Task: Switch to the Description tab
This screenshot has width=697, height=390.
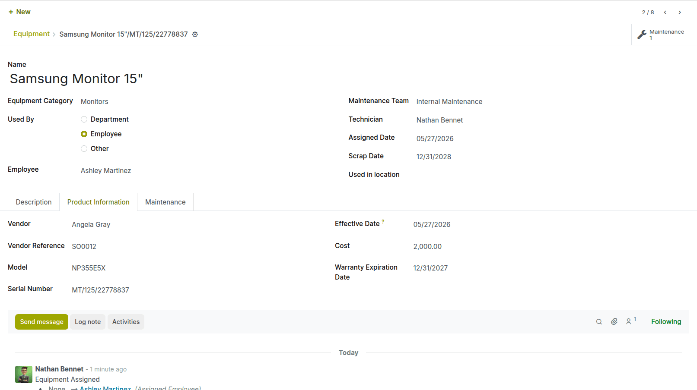Action: coord(34,202)
